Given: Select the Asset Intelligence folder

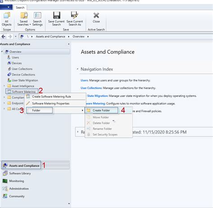Looking at the screenshot, I should click(21, 86).
